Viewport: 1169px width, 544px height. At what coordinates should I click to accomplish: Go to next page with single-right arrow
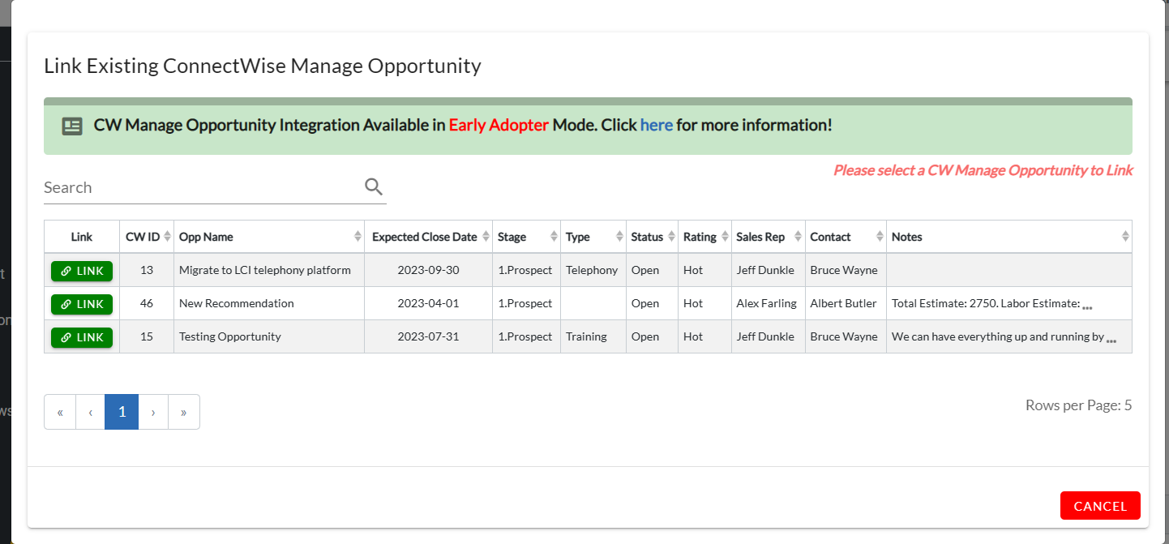[153, 412]
